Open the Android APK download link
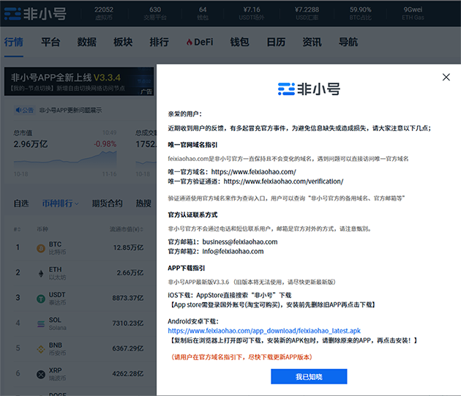The height and width of the screenshot is (396, 461). 264,331
